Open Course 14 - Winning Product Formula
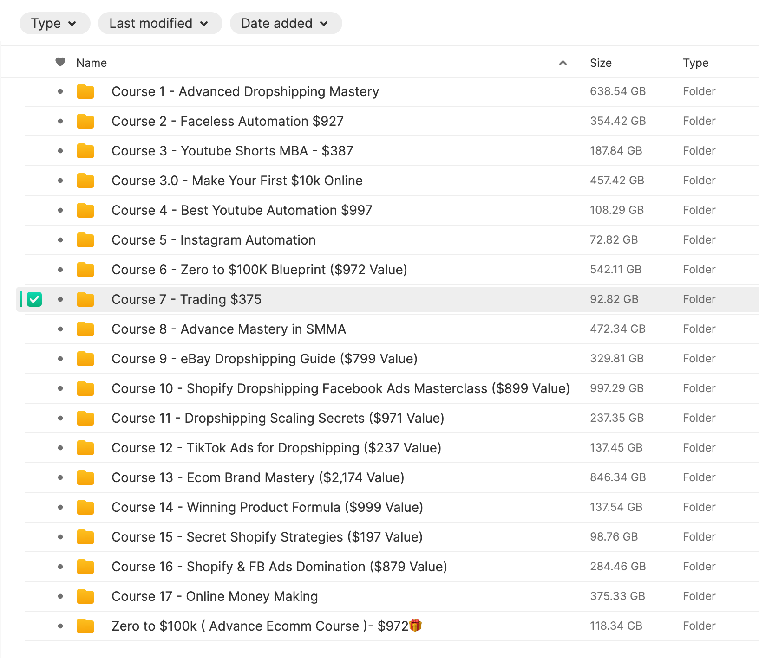 (267, 507)
